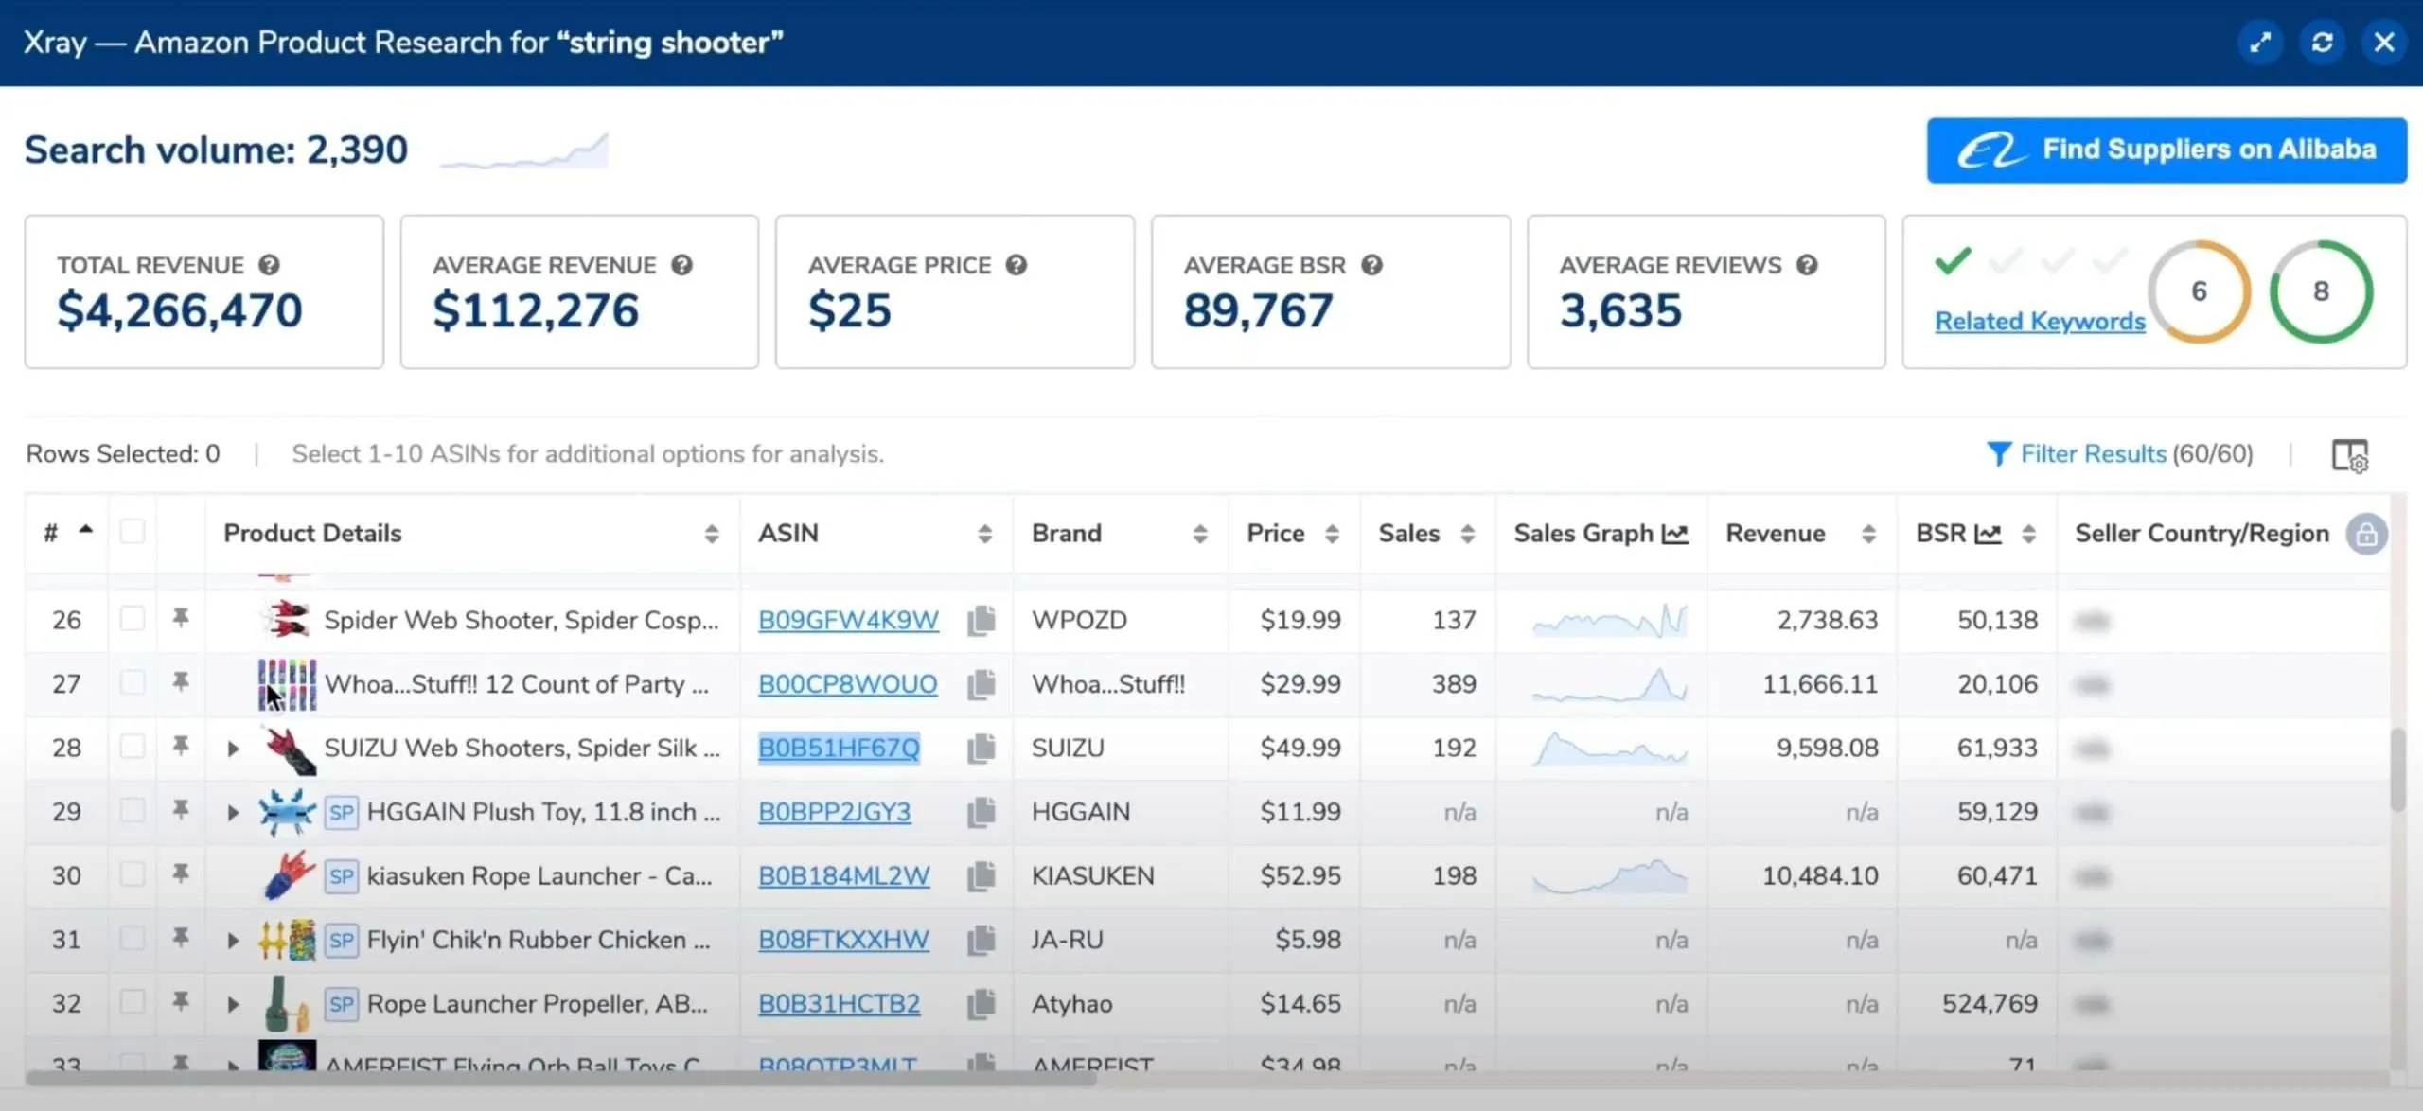This screenshot has width=2423, height=1111.
Task: Sort by BSR column arrows
Action: coord(2028,535)
